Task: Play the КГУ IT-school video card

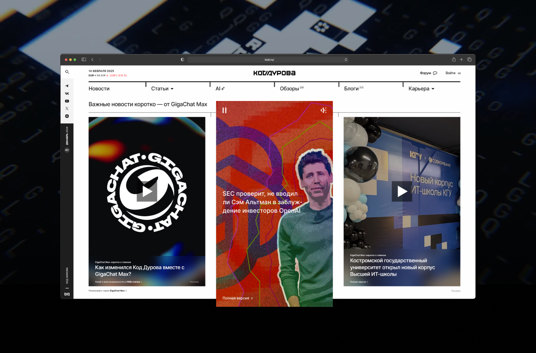Action: [x=402, y=191]
